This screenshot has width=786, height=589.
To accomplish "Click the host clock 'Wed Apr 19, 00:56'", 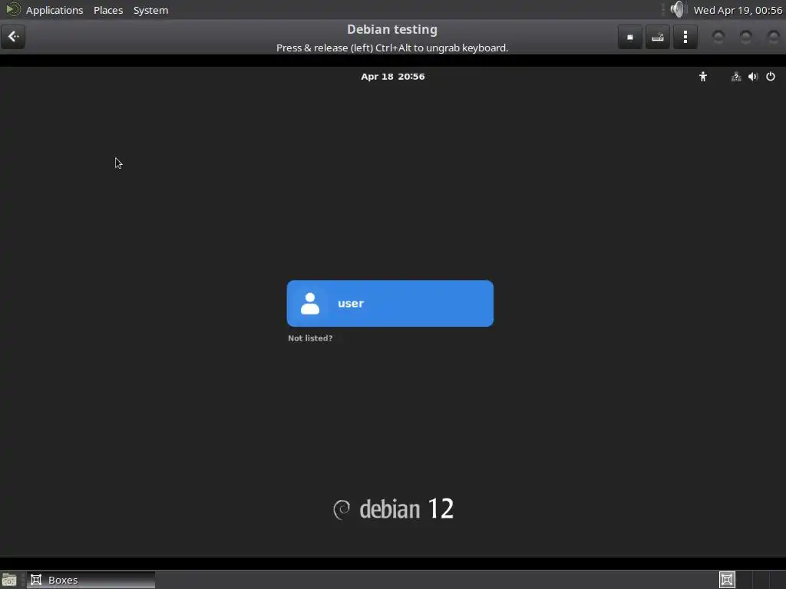I will (738, 10).
